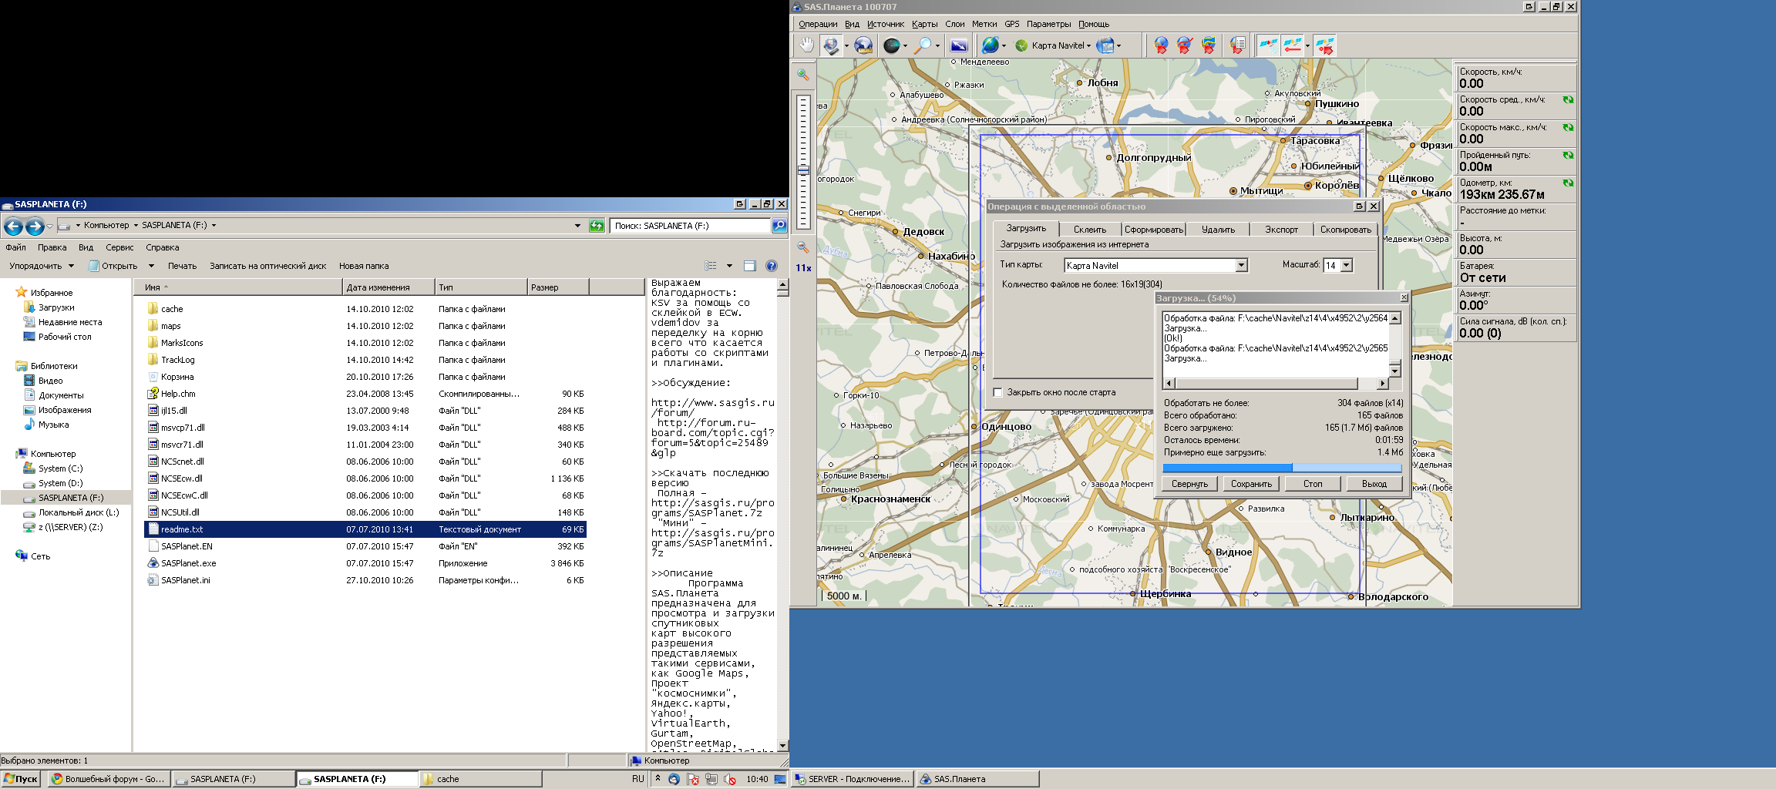Open the Масштаб zoom level dropdown
1776x789 pixels.
tap(1346, 266)
